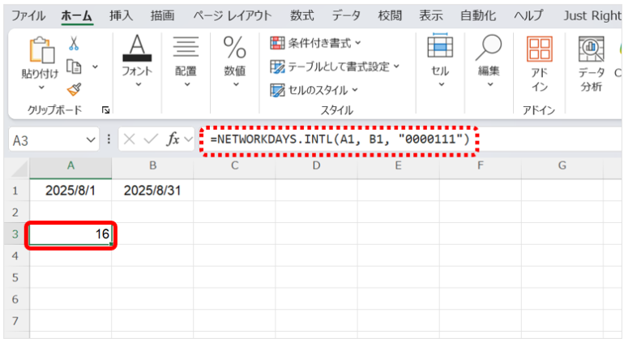The image size is (624, 339).
Task: Select row 1 header
Action: [16, 191]
